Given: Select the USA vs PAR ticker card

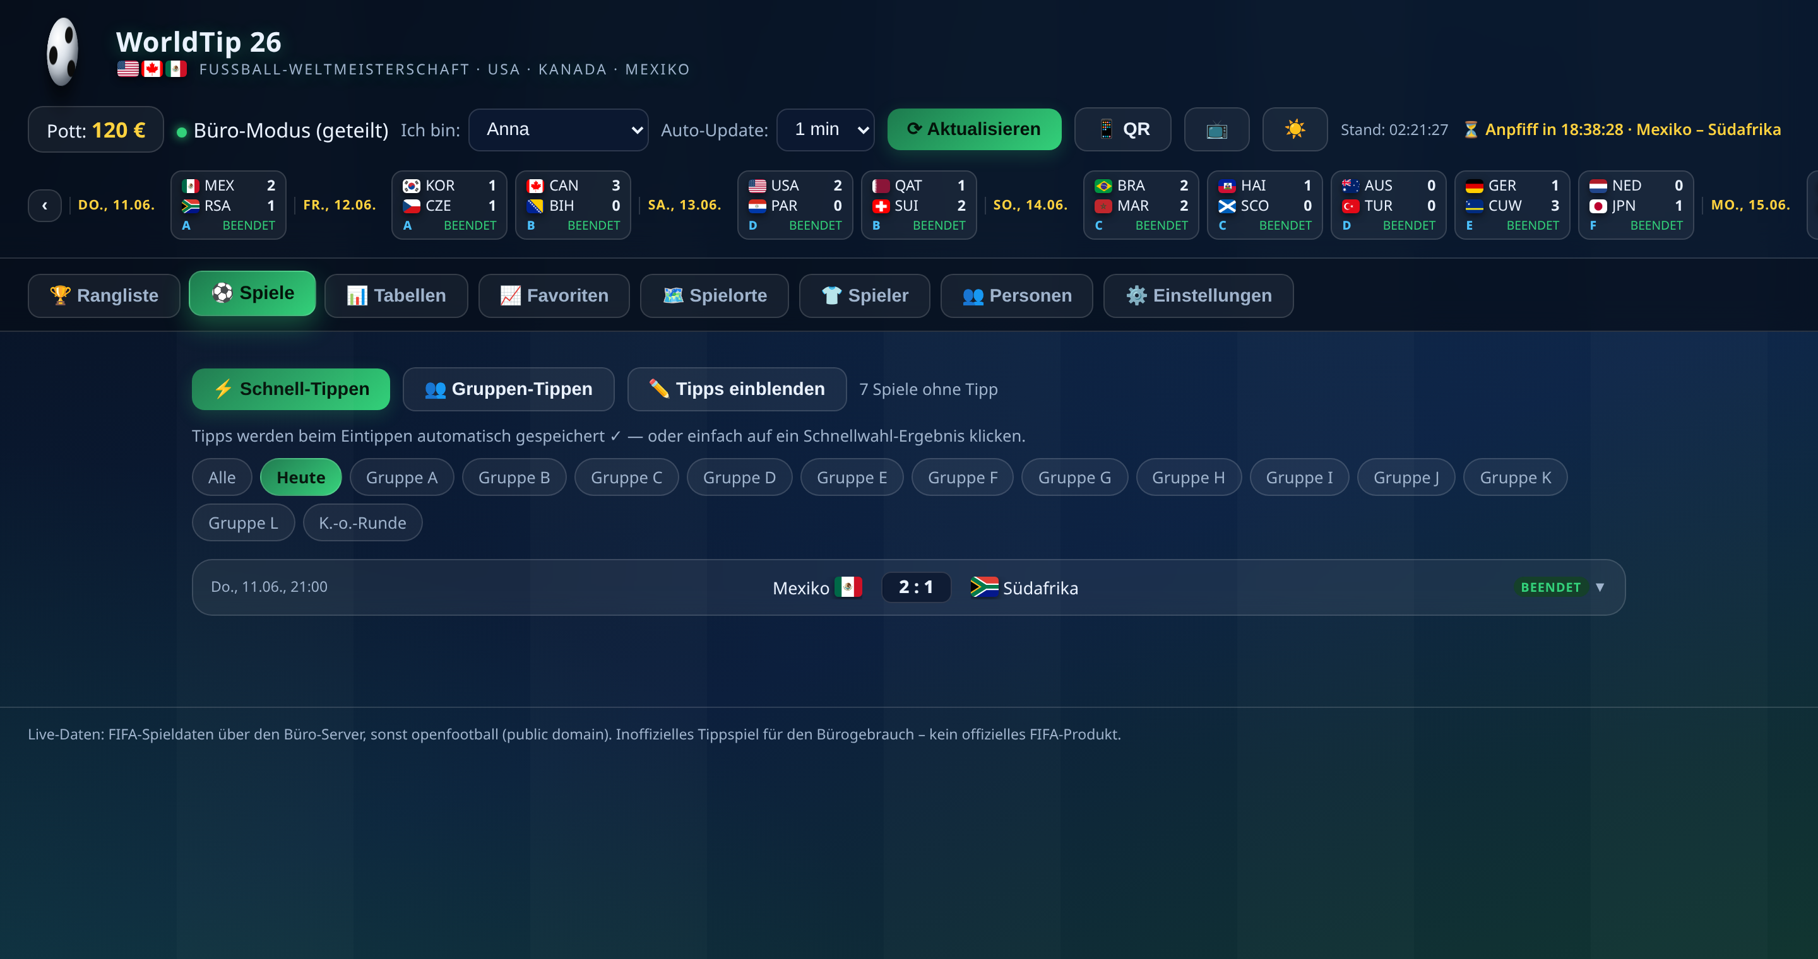Looking at the screenshot, I should tap(795, 205).
